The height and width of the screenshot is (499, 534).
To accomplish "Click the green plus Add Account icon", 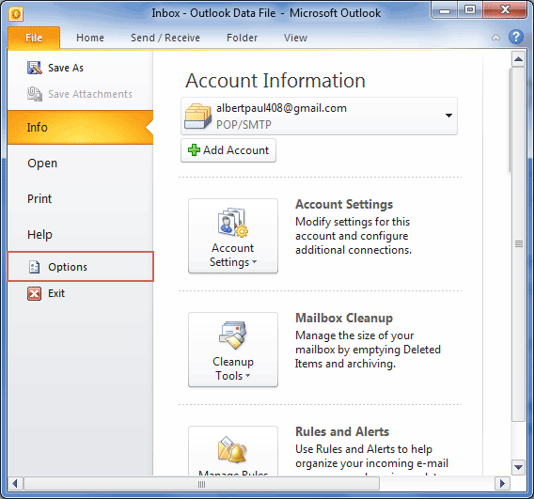I will [x=194, y=150].
